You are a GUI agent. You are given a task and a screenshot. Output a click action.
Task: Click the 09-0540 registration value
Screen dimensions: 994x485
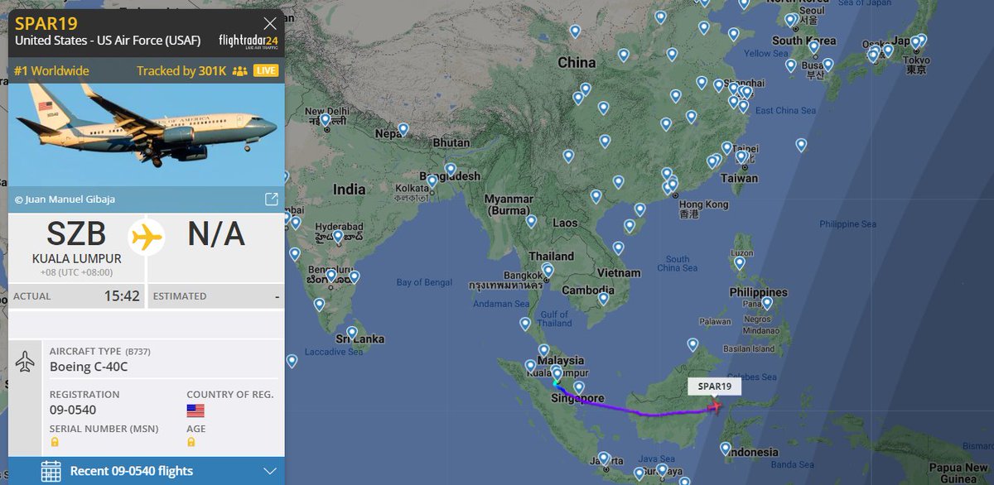click(x=73, y=410)
